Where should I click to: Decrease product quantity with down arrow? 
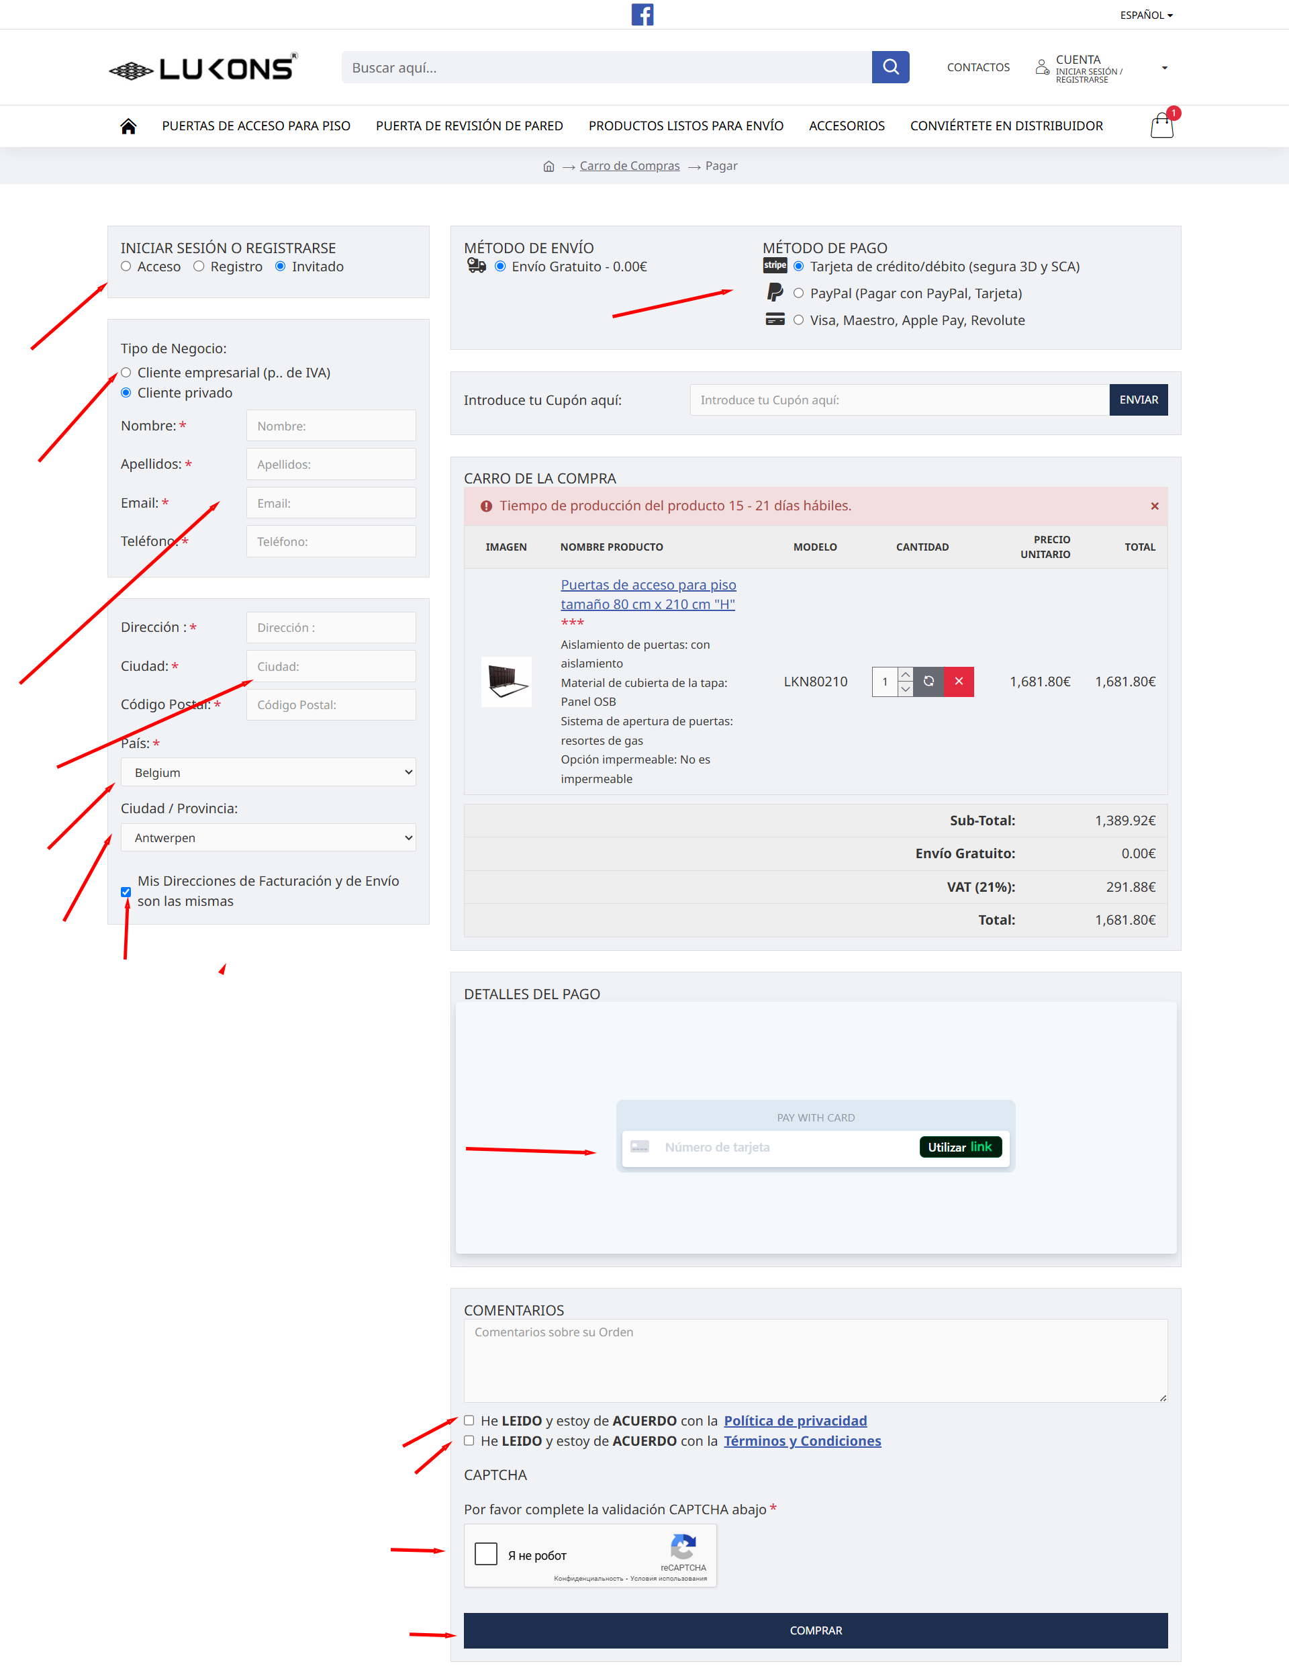coord(906,689)
